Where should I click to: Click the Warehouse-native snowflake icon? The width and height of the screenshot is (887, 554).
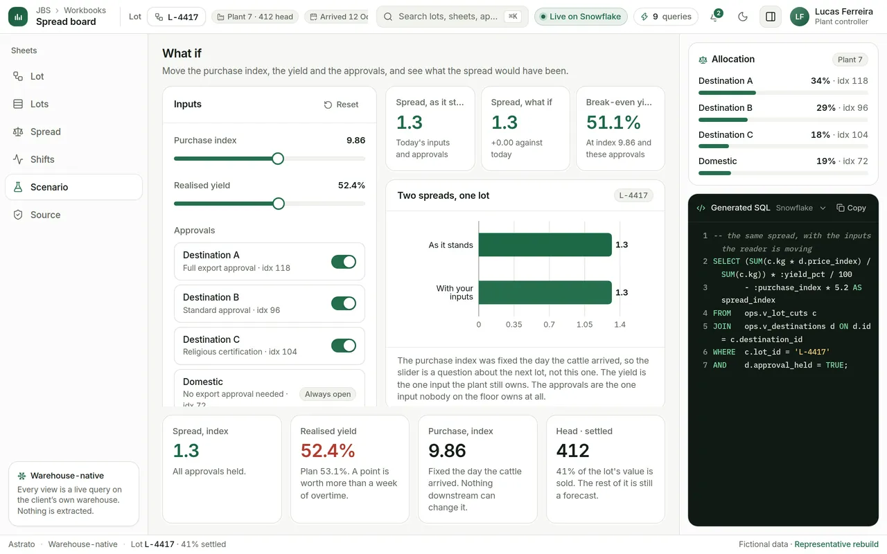(x=22, y=476)
